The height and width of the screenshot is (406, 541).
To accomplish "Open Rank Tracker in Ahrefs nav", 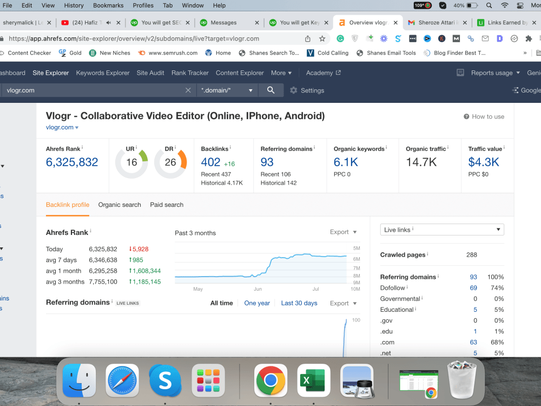I will click(x=190, y=73).
